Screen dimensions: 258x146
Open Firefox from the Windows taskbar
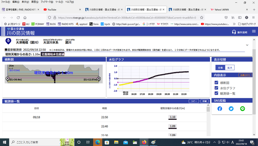[144, 142]
